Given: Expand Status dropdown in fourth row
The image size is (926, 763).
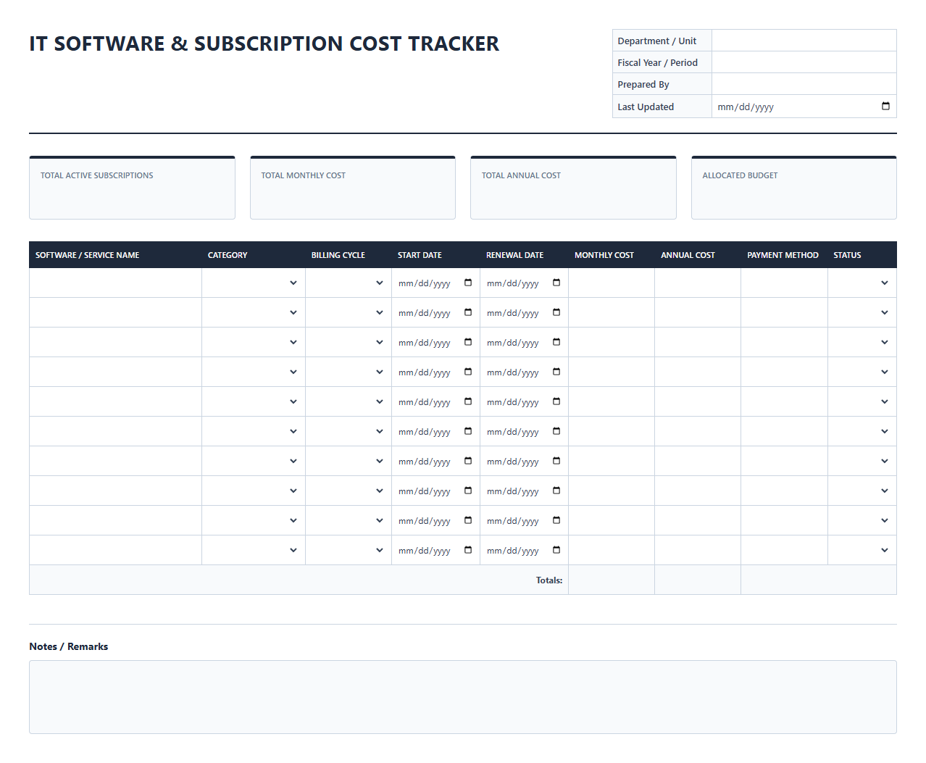Looking at the screenshot, I should (x=862, y=372).
